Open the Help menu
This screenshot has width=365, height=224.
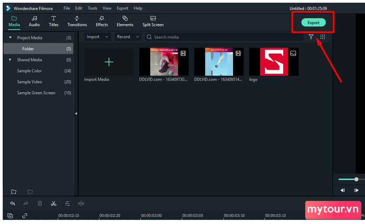pos(138,8)
